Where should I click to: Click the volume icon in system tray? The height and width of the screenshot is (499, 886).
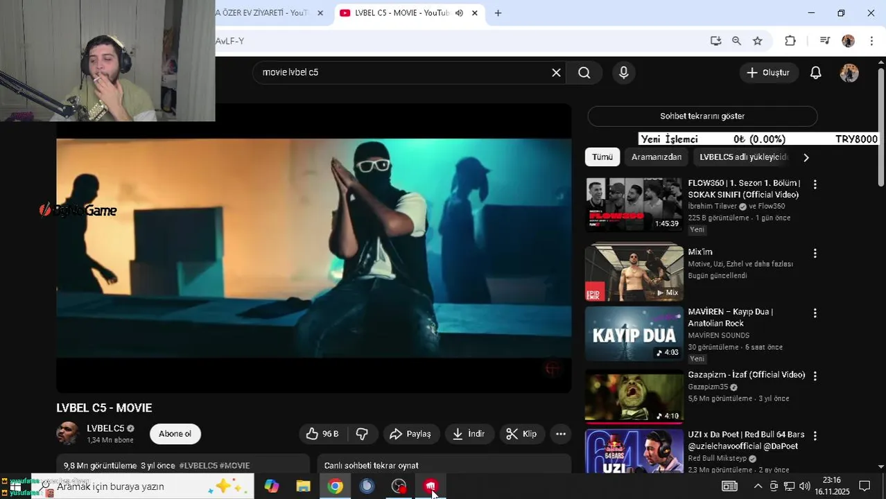[804, 486]
